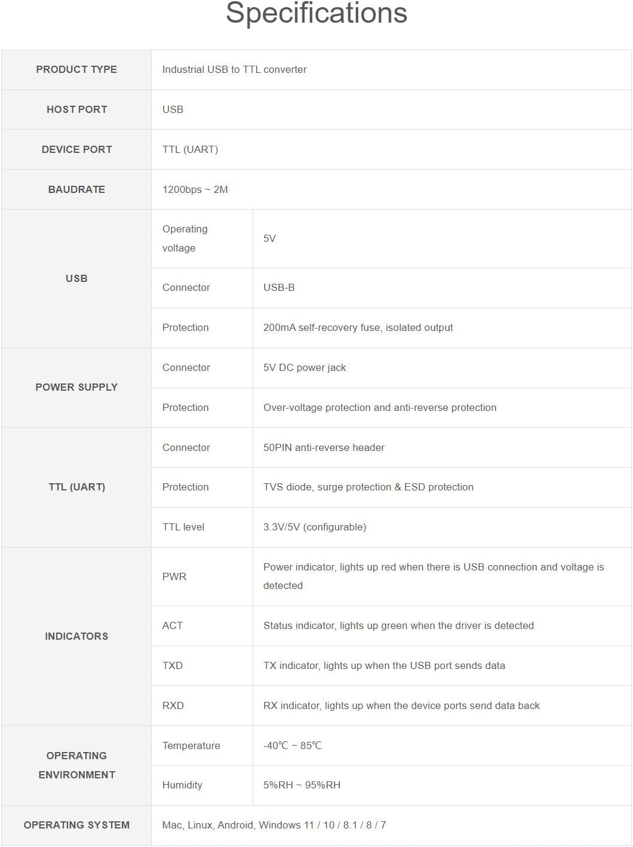
Task: Select the 'Industrial USB to TTL converter' text
Action: tap(234, 69)
